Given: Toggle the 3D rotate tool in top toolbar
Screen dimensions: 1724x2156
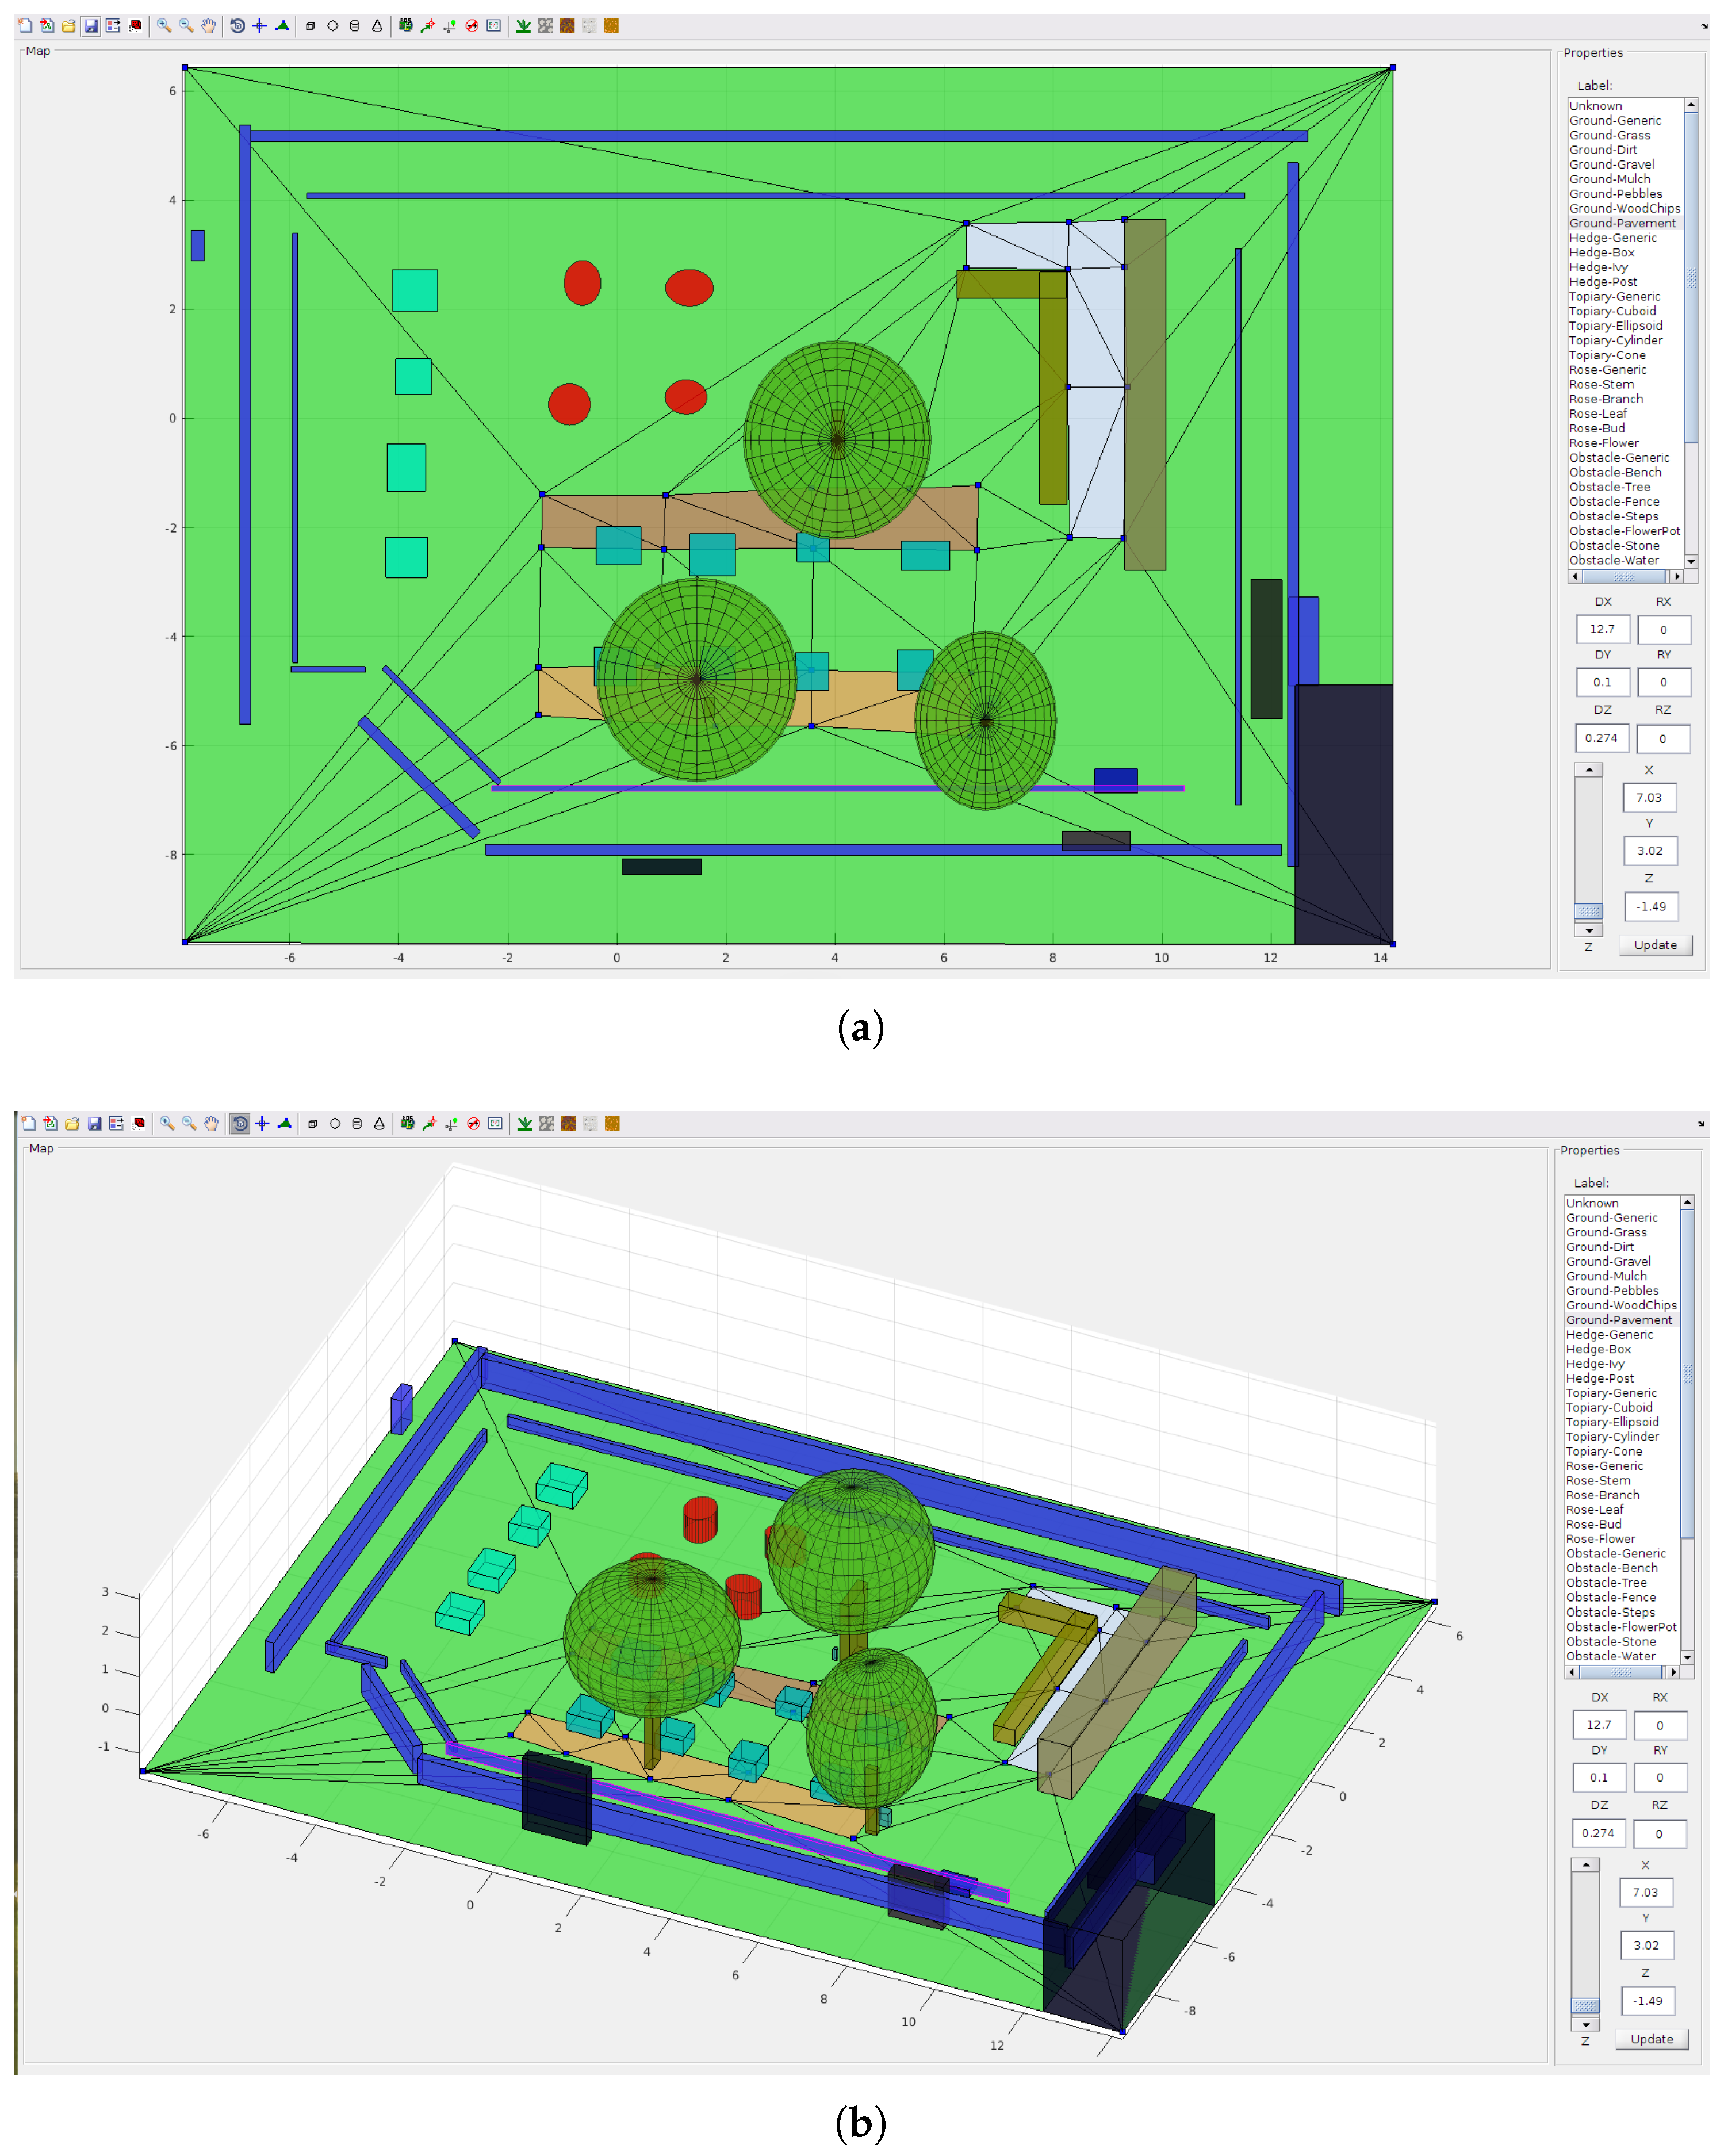Looking at the screenshot, I should click(237, 26).
